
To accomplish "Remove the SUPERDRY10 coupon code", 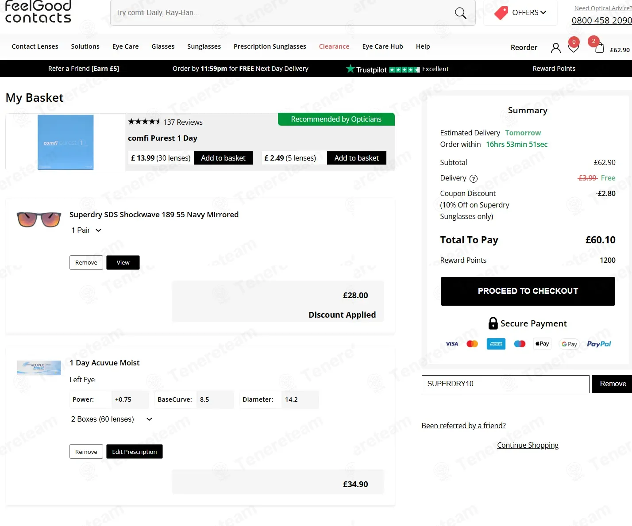I will click(x=613, y=384).
